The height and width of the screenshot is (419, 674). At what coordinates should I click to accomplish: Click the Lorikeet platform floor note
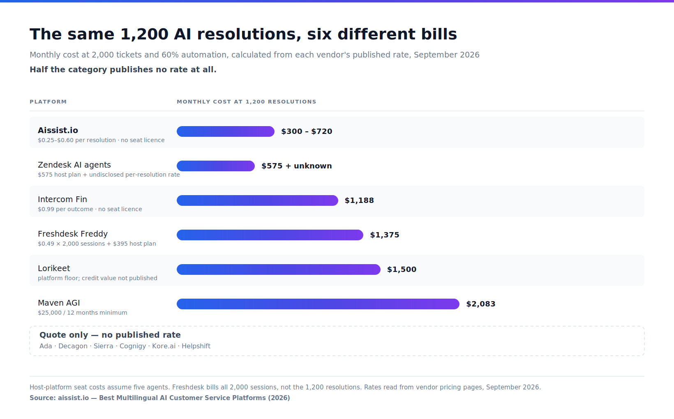(x=97, y=278)
